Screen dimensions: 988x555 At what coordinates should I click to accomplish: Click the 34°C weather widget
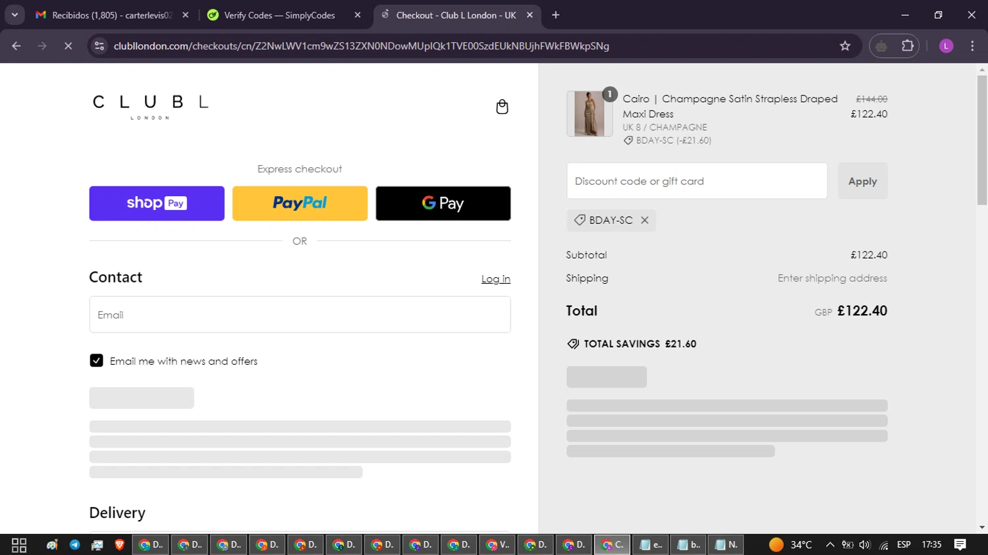pyautogui.click(x=790, y=545)
